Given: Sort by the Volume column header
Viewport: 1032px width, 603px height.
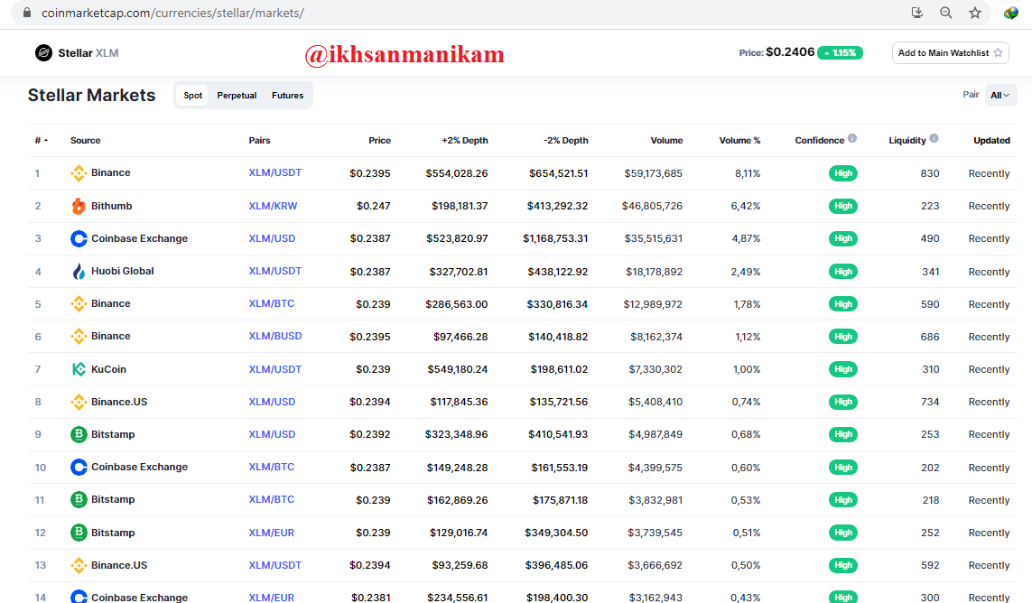Looking at the screenshot, I should tap(666, 140).
